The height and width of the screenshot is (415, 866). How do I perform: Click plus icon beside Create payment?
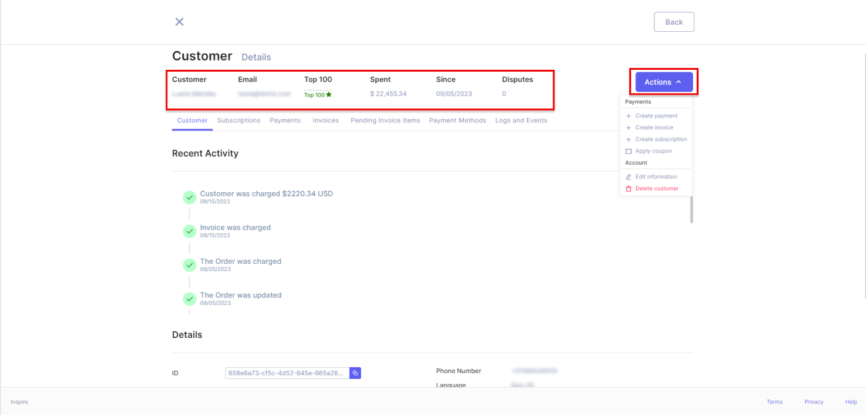click(x=629, y=116)
